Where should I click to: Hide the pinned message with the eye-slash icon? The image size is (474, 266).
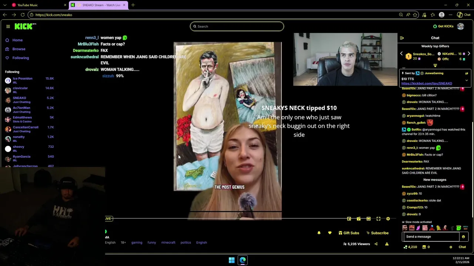467,73
